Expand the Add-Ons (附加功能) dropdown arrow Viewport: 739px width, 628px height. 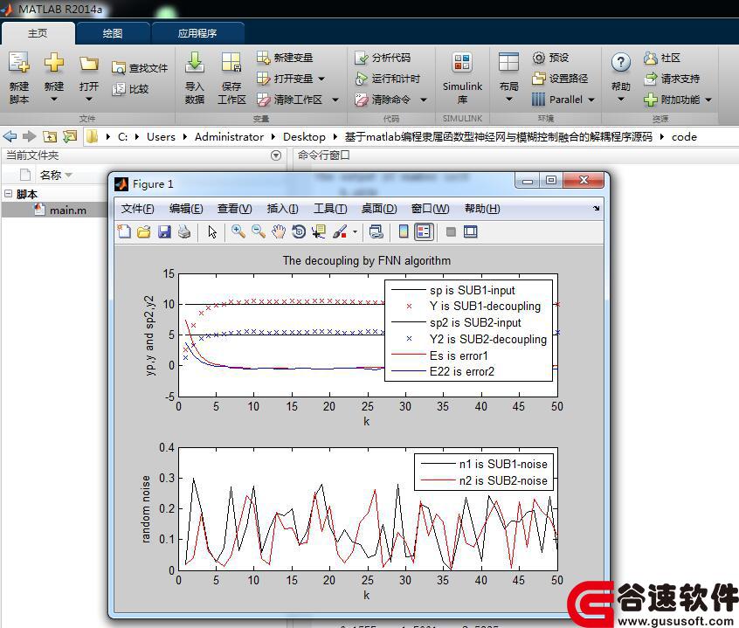tap(708, 100)
